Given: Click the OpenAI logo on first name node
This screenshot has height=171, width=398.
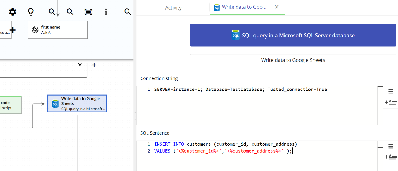Looking at the screenshot, I should 35,30.
